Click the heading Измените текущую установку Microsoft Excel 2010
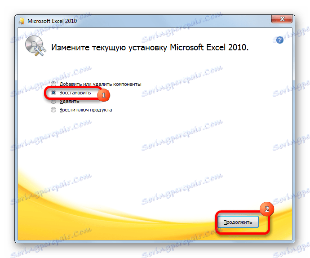Viewport: 310px width, 258px height. [x=150, y=48]
